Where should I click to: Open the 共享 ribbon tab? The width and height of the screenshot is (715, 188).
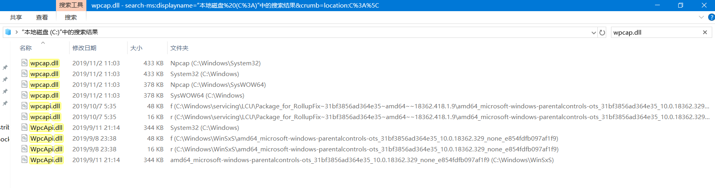(16, 17)
